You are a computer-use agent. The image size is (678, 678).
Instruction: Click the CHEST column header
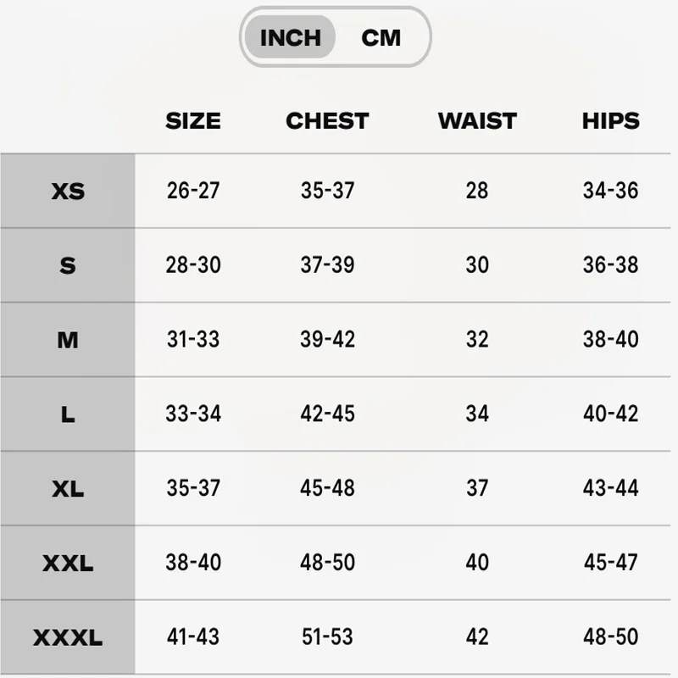coord(327,121)
